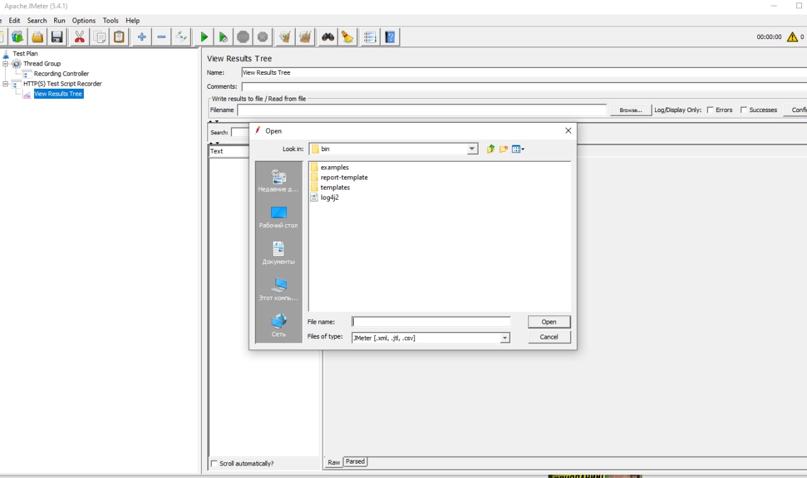Click the Paste clipboard icon

coord(119,37)
